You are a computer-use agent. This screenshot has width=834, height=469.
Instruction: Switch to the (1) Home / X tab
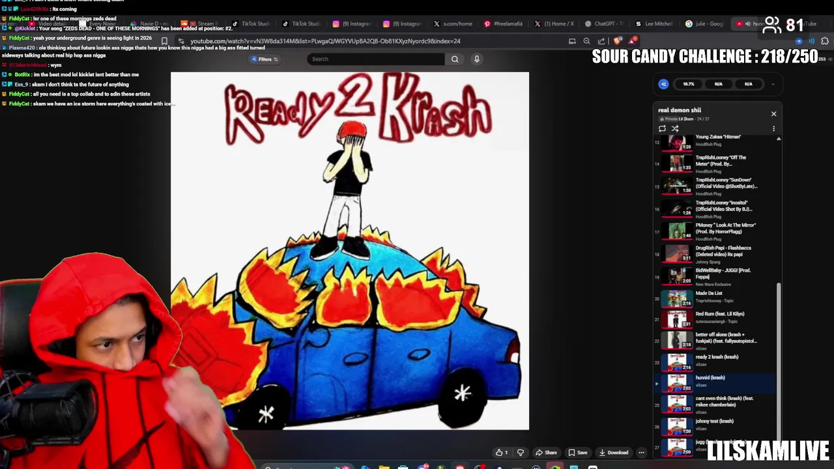tap(554, 24)
